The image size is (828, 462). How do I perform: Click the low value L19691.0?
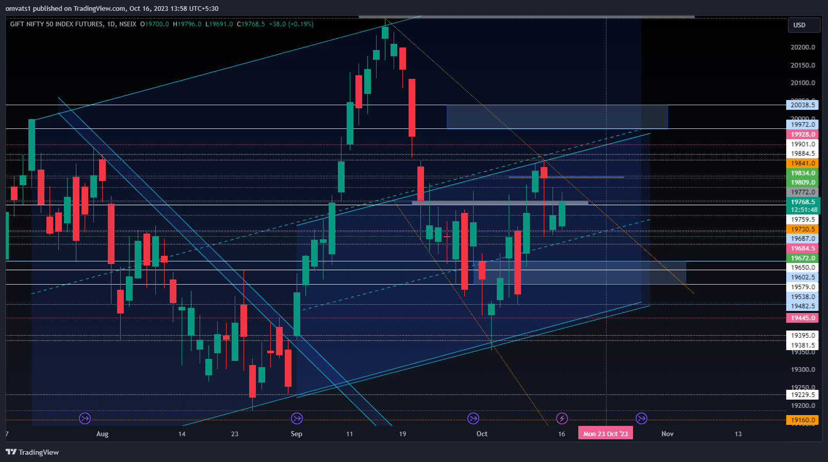(x=219, y=24)
